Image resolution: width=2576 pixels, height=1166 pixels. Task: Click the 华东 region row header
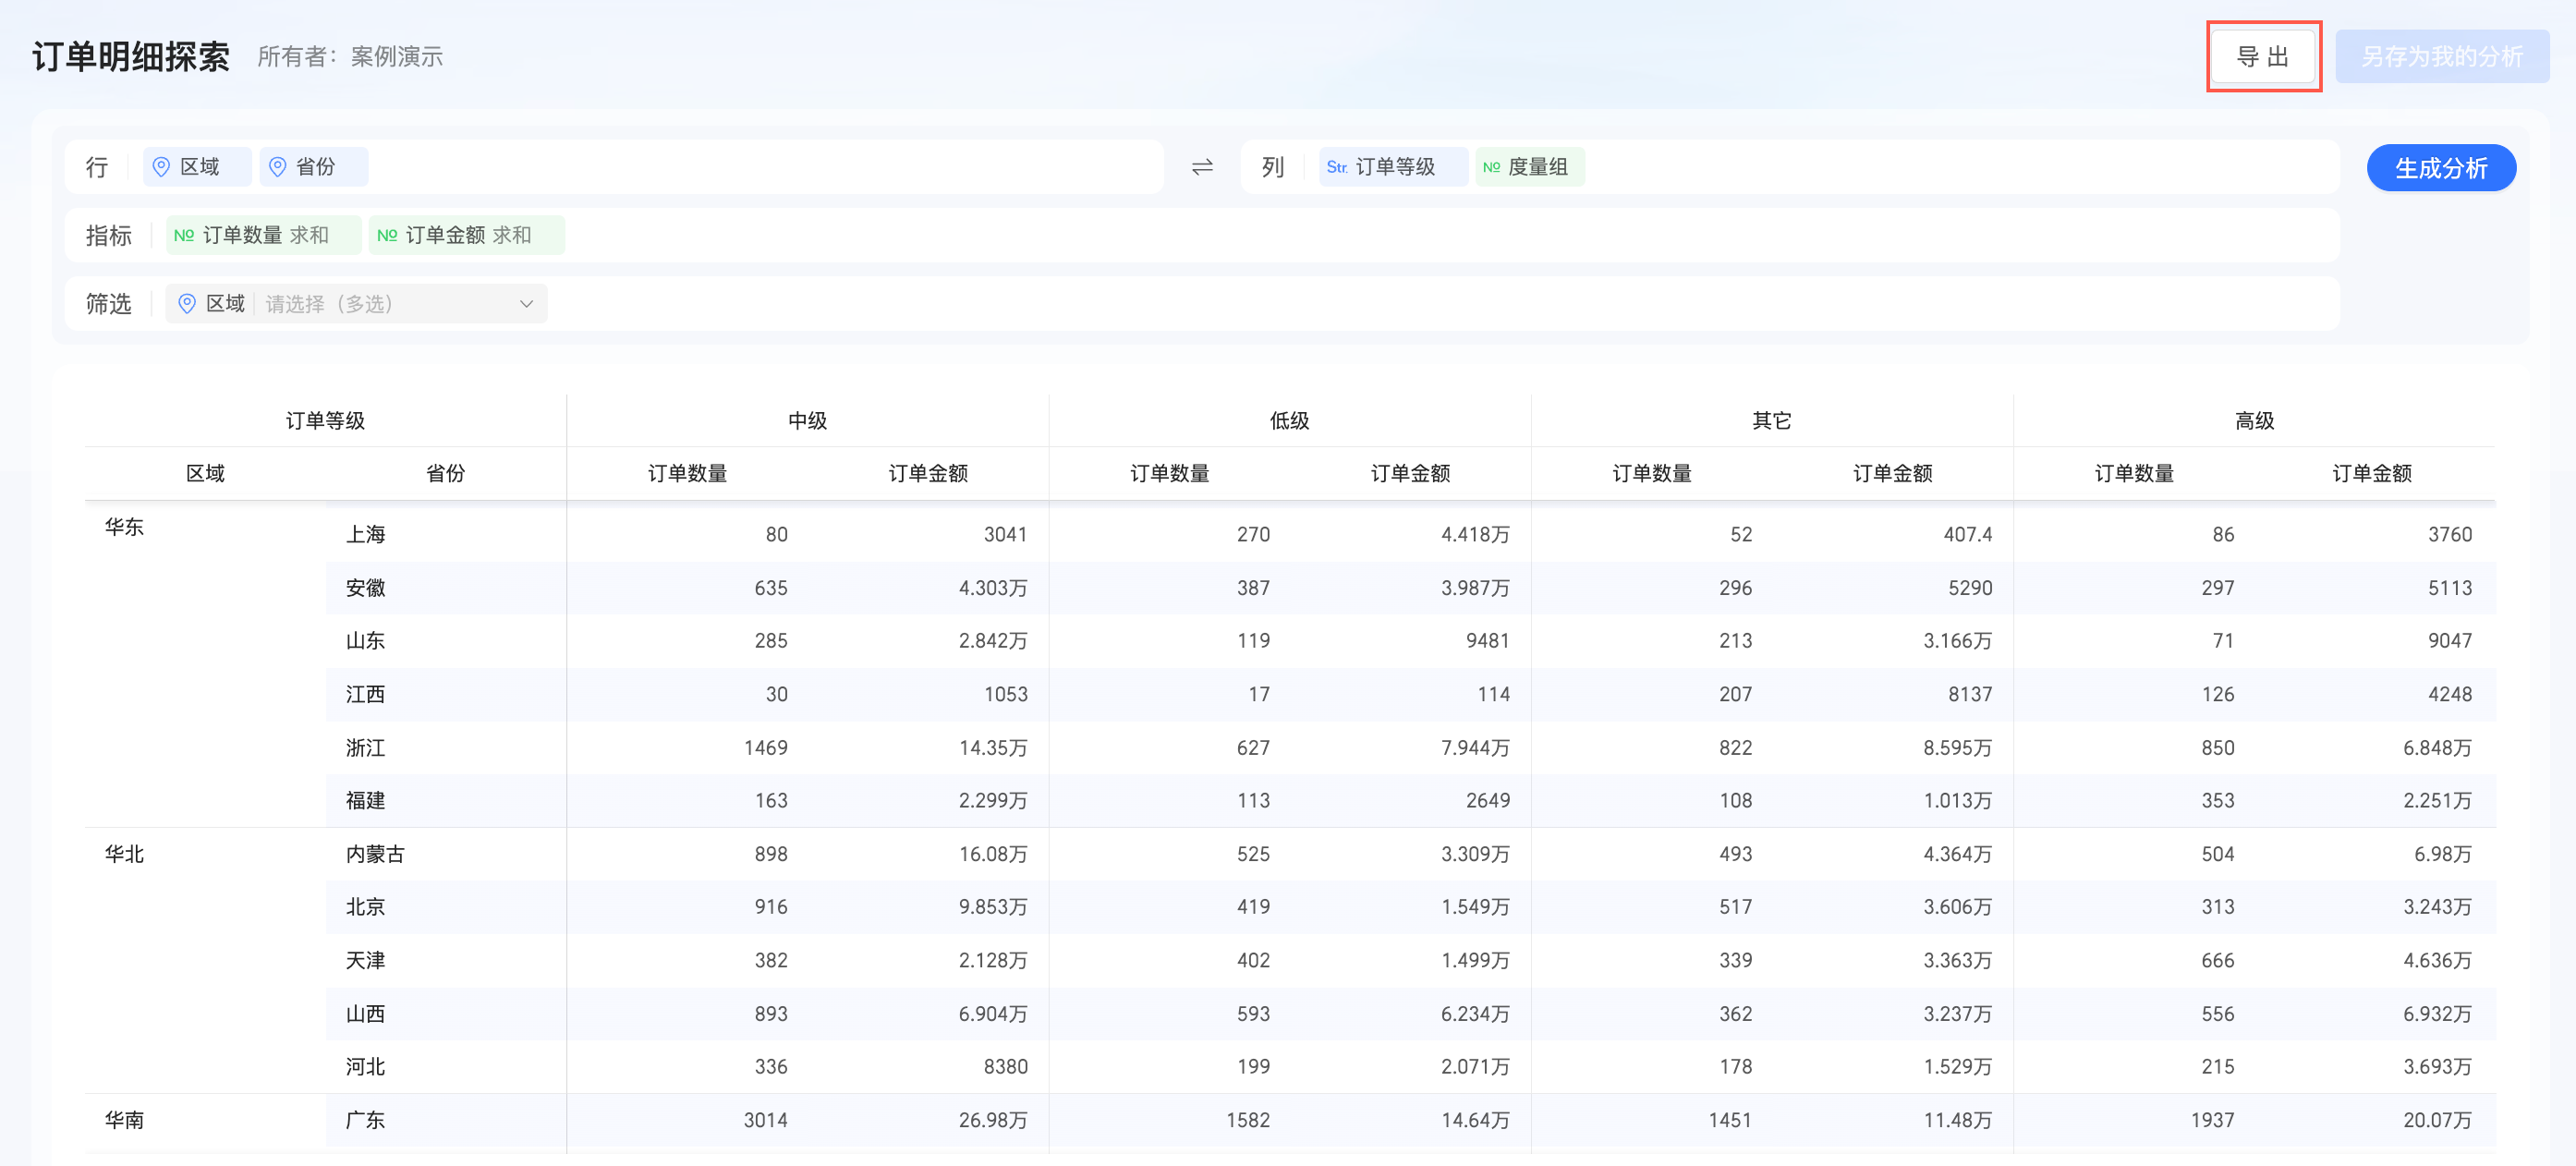point(125,527)
